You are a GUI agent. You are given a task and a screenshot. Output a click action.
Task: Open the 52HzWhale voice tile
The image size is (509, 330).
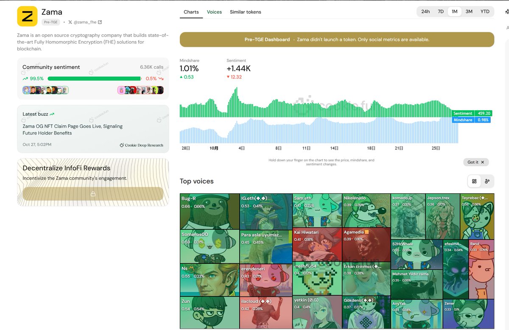(417, 254)
